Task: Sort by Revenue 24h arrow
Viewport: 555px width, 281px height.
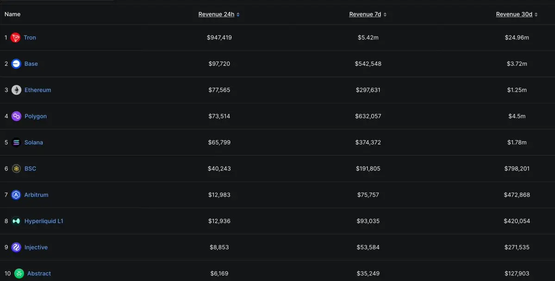Action: [238, 15]
